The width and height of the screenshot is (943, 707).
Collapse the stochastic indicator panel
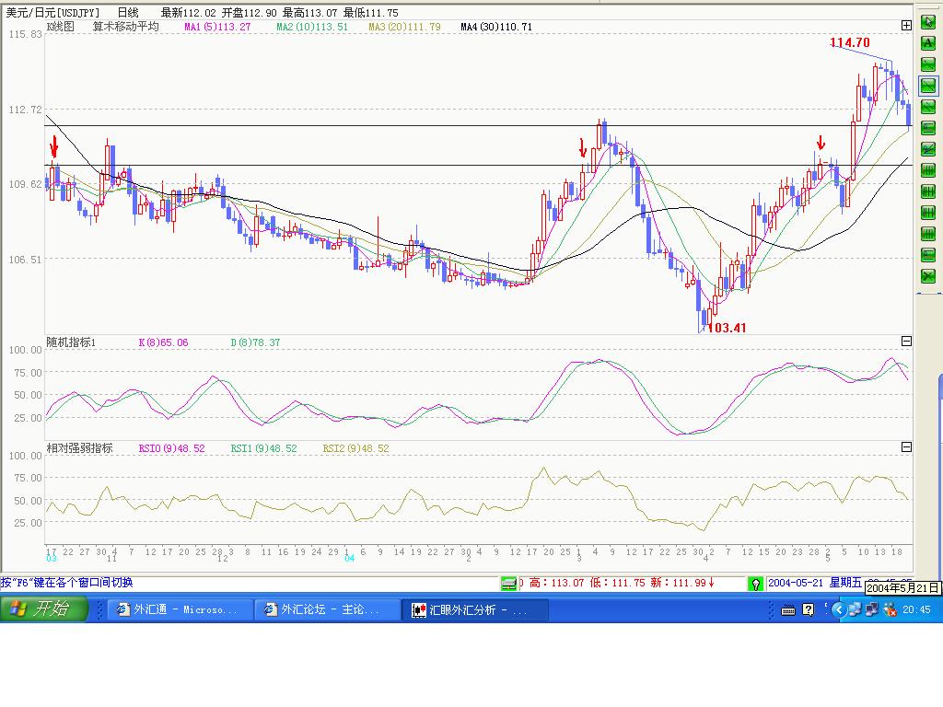tap(906, 342)
